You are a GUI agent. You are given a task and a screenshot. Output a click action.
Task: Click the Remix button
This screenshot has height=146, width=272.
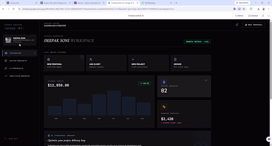tap(239, 16)
